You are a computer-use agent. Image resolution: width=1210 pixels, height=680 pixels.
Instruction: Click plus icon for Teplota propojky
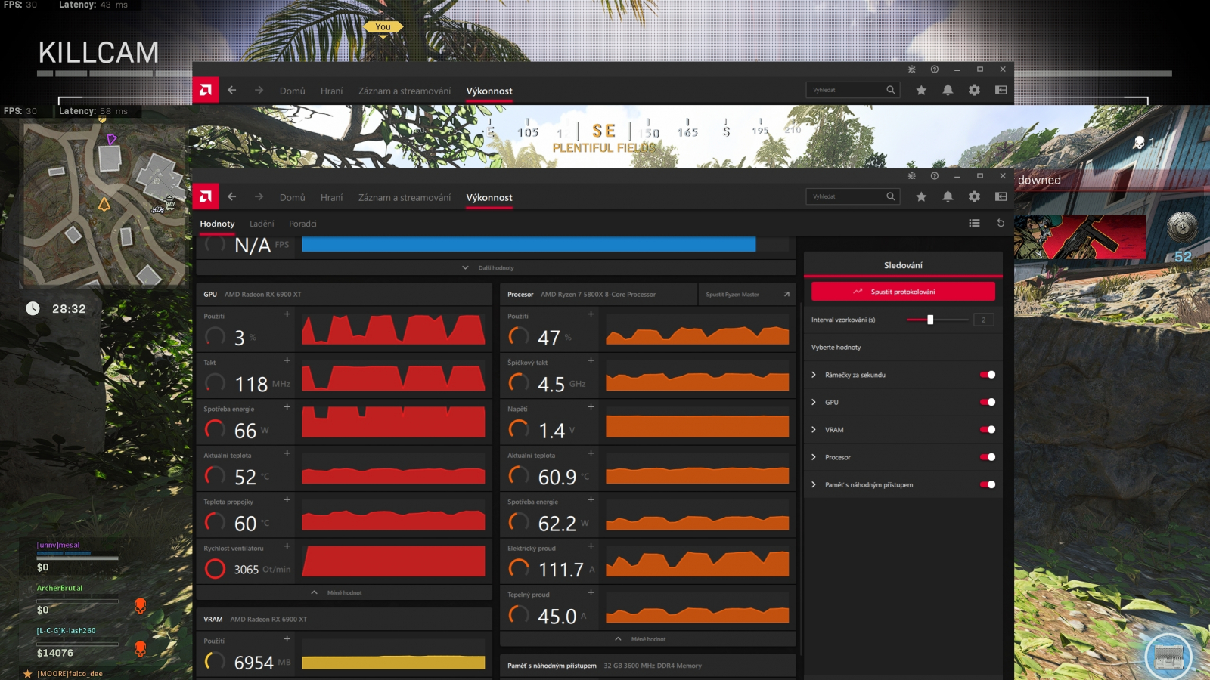click(287, 499)
